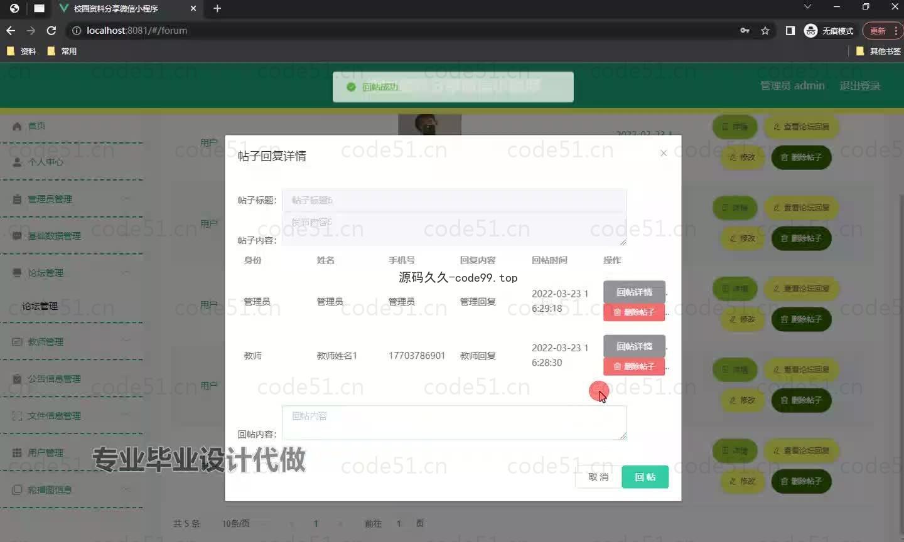904x542 pixels.
Task: Open the saved passwords key icon
Action: (x=745, y=30)
